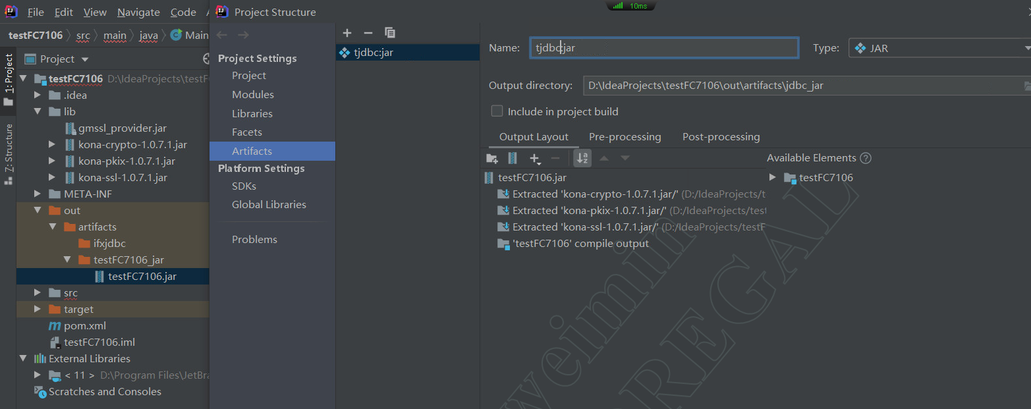Open the 1: Project tool window
This screenshot has height=409, width=1031.
point(9,80)
